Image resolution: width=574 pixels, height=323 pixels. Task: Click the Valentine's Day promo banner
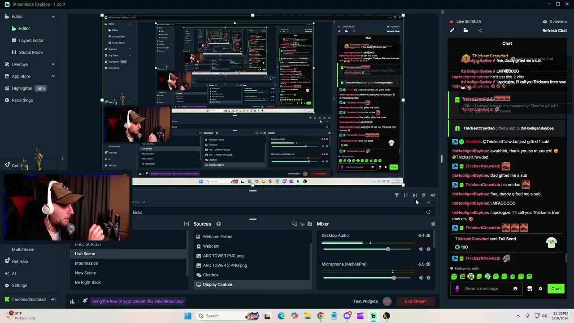tap(137, 301)
